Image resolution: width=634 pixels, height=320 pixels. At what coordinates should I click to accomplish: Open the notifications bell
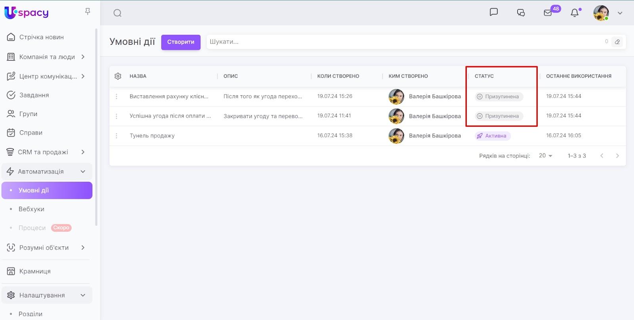tap(575, 13)
